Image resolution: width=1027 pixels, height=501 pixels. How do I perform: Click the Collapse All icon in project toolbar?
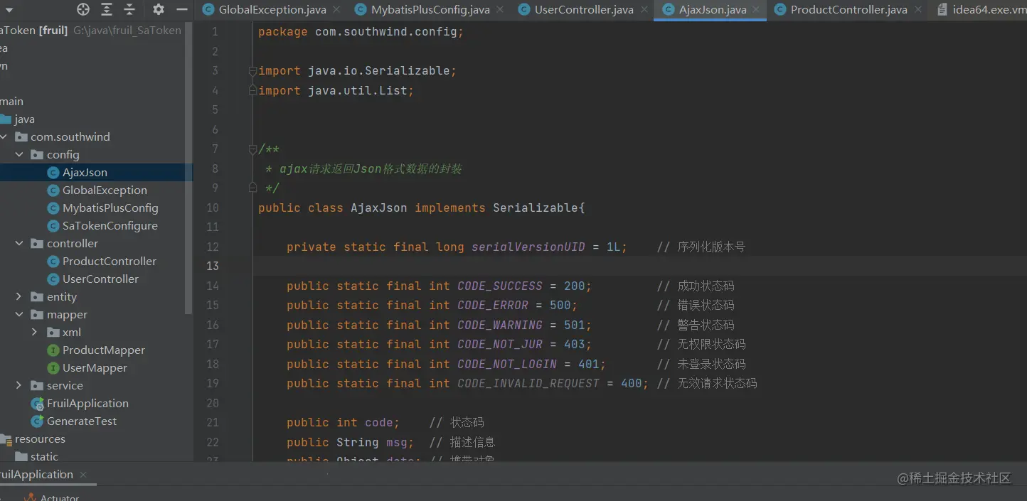tap(129, 9)
